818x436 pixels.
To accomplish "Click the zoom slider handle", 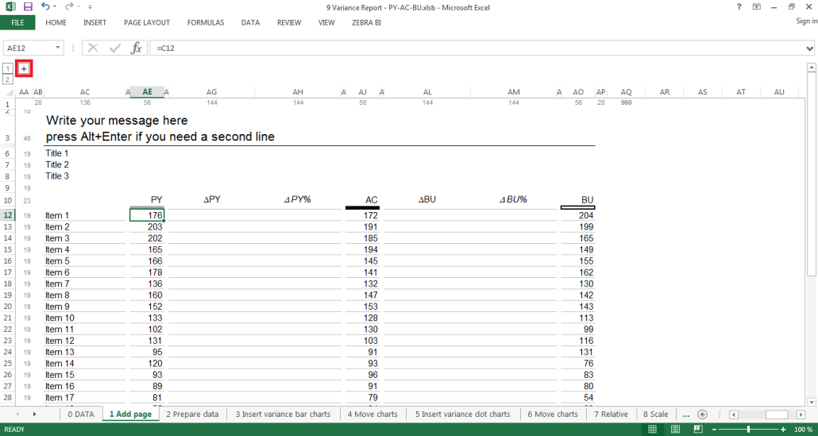I will click(x=748, y=430).
